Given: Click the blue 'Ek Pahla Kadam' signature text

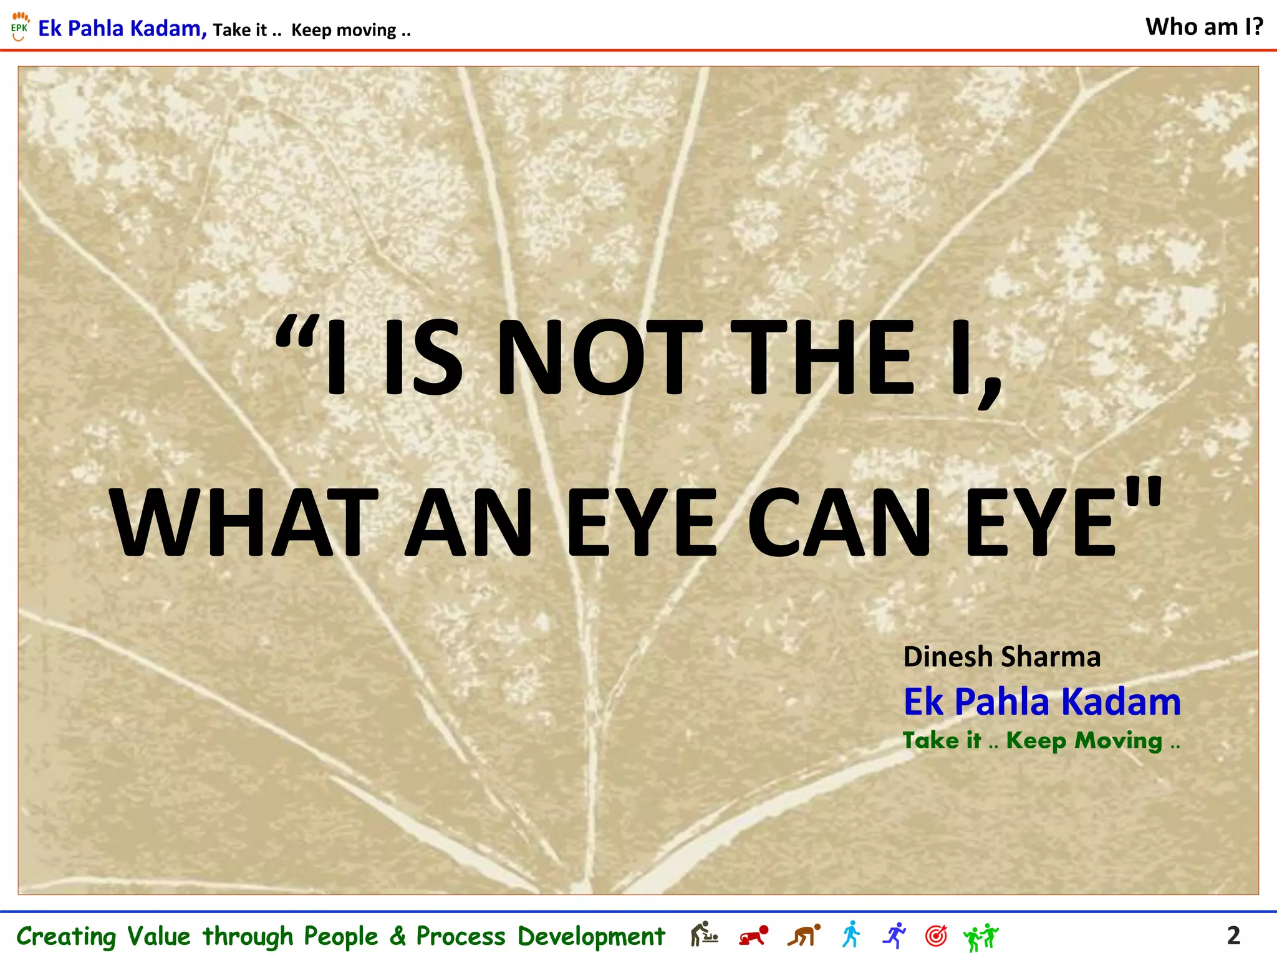Looking at the screenshot, I should [1042, 702].
